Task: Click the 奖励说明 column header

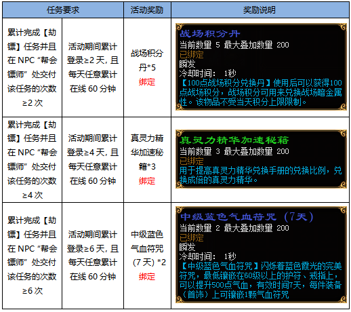Action: pyautogui.click(x=260, y=10)
